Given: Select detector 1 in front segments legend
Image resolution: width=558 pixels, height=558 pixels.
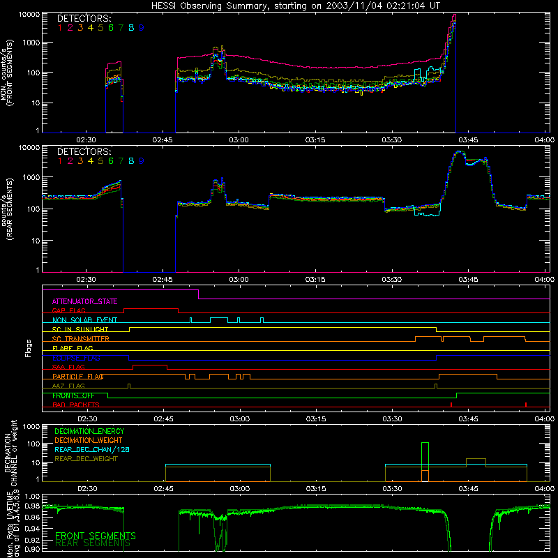Looking at the screenshot, I should 60,28.
